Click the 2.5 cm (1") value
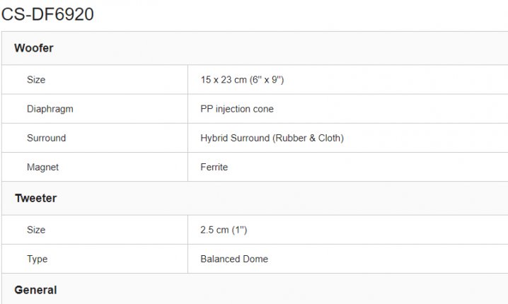508x304 pixels. click(224, 230)
